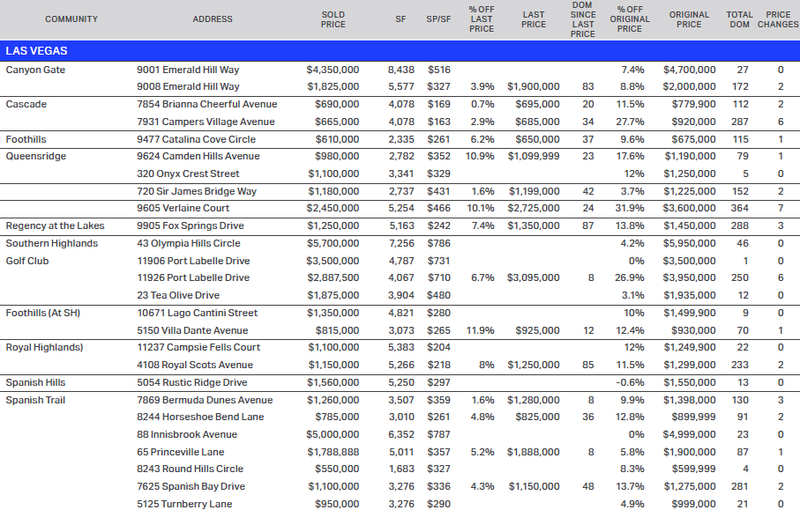Click the SP/SF column header
This screenshot has width=800, height=510.
pos(437,18)
